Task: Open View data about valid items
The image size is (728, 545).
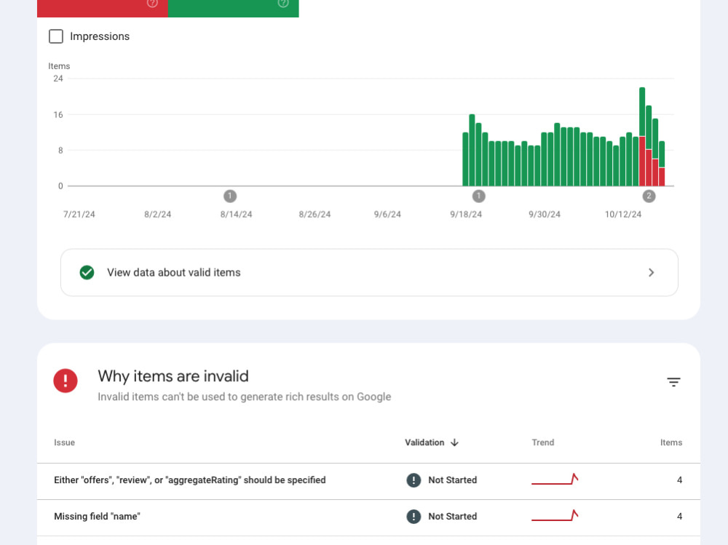Action: coord(369,272)
